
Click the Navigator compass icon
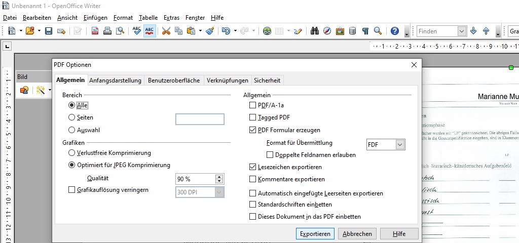(327, 31)
